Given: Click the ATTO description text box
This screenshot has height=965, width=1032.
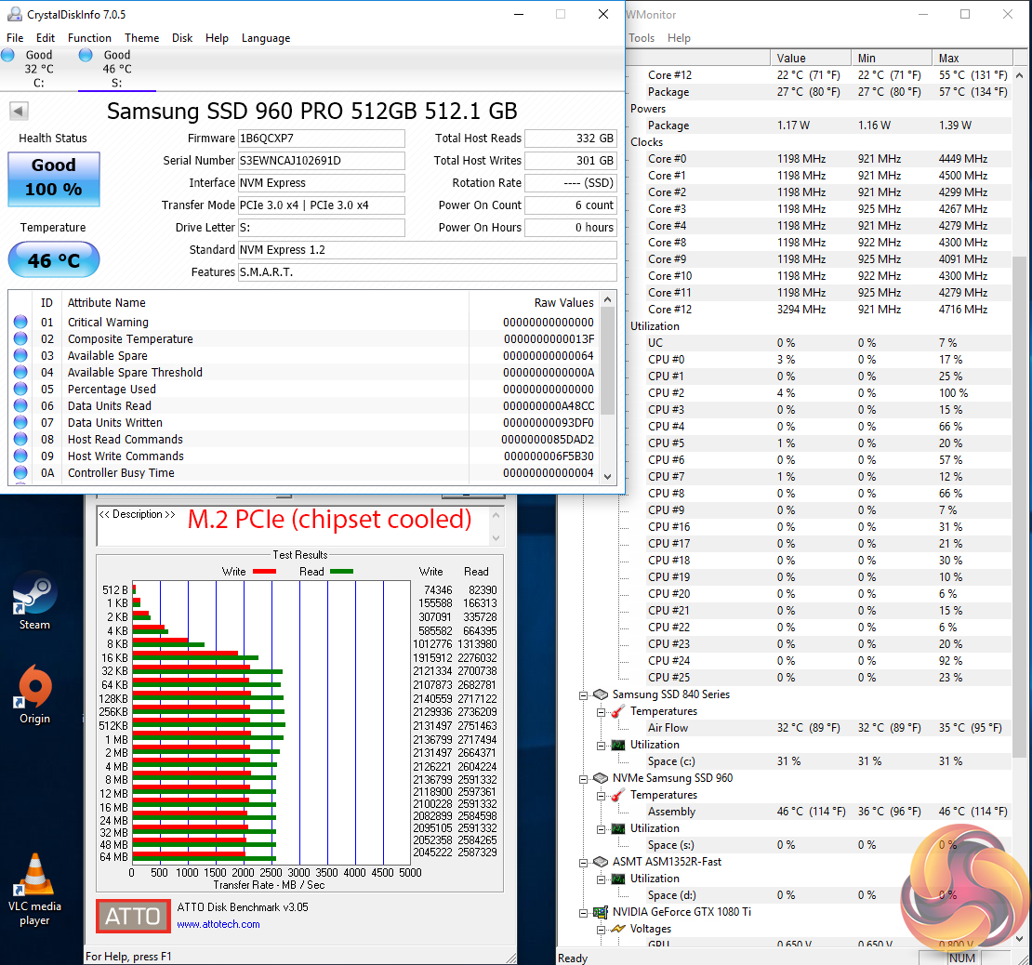Looking at the screenshot, I should pos(292,525).
